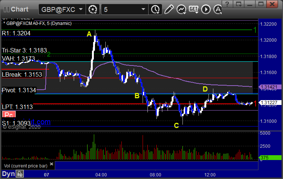Open the symbol settings gear icon
The height and width of the screenshot is (179, 283).
pos(93,9)
